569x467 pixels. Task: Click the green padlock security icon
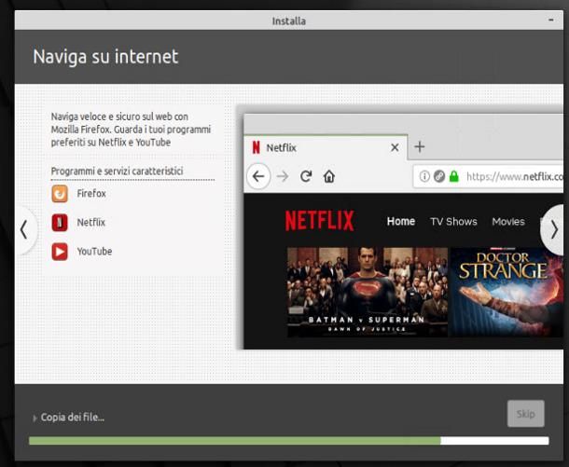click(453, 176)
